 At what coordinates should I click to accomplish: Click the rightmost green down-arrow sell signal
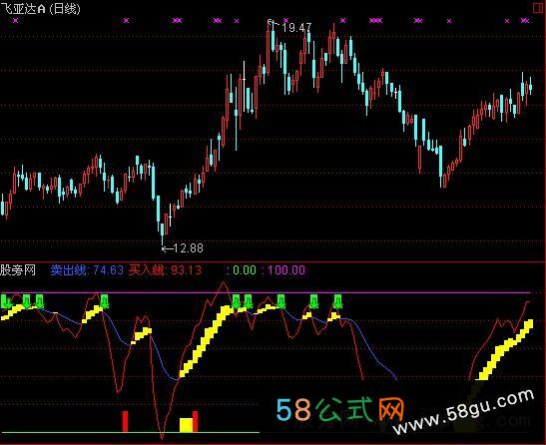click(337, 301)
